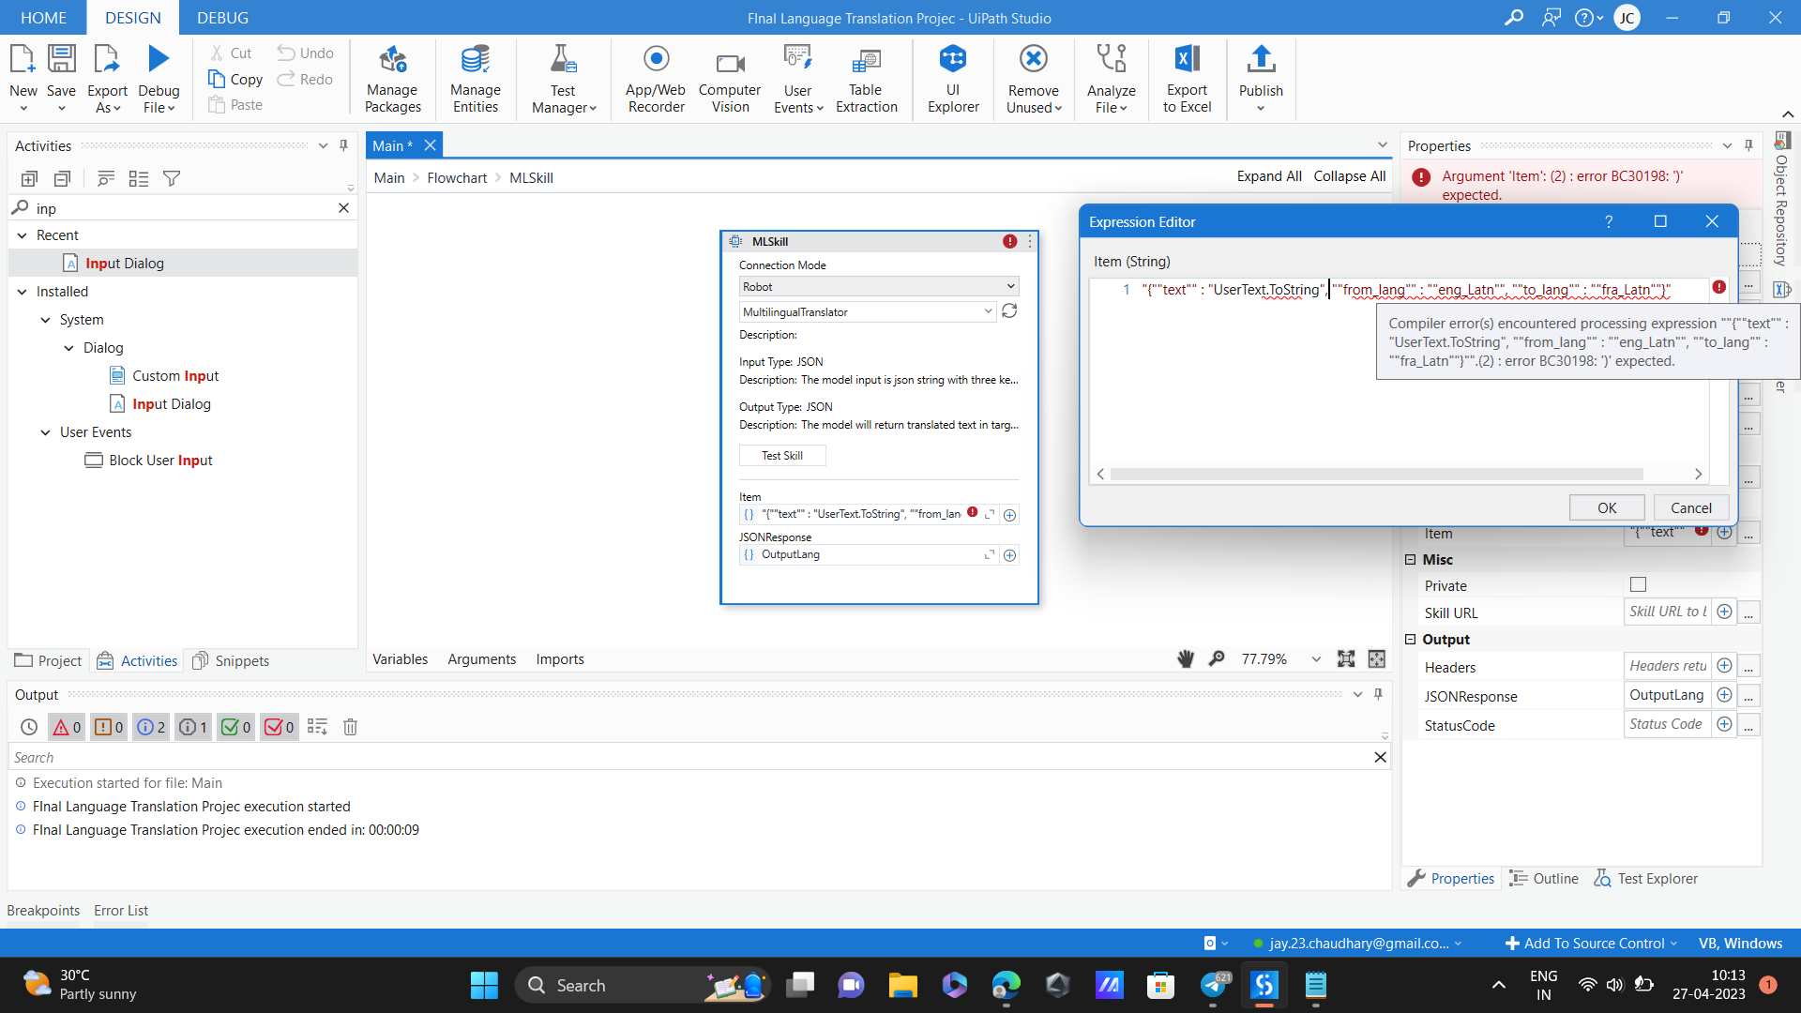Open UI Explorer
This screenshot has width=1801, height=1013.
coord(953,80)
